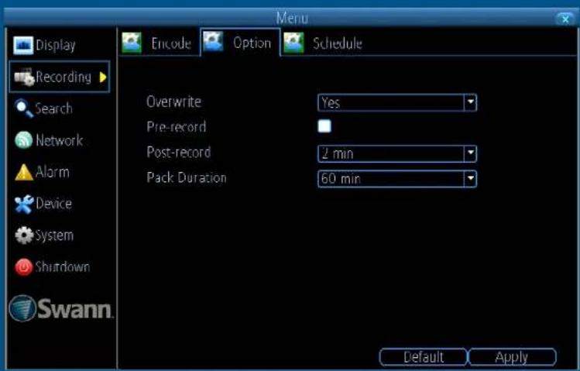
Task: Click the Overwrite label
Action: pos(174,101)
